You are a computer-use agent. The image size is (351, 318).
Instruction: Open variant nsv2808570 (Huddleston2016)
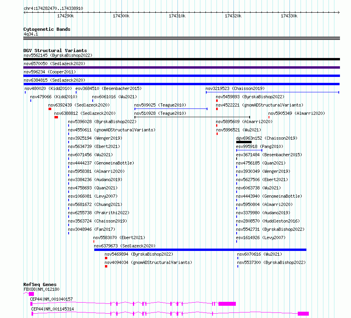point(268,221)
